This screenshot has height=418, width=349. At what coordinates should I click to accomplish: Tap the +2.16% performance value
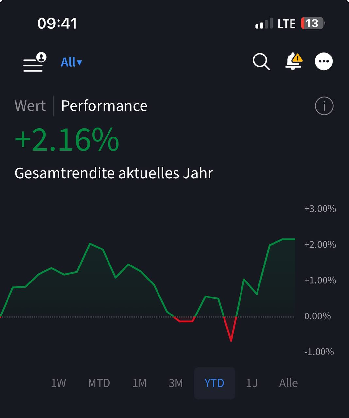tap(67, 140)
